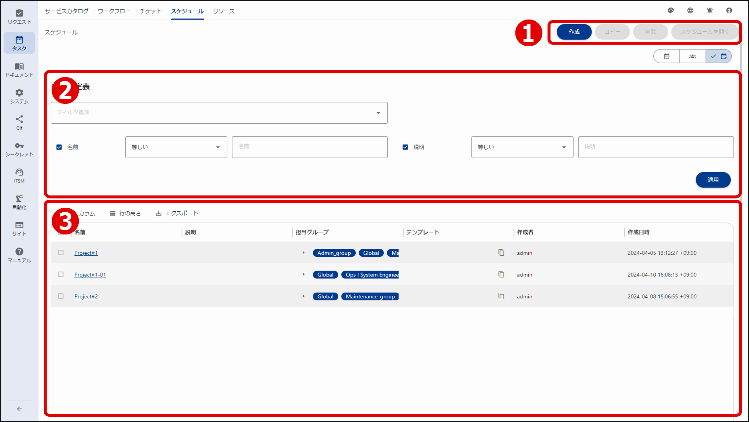This screenshot has width=749, height=422.
Task: Open the Project#1-01 link
Action: coord(90,275)
